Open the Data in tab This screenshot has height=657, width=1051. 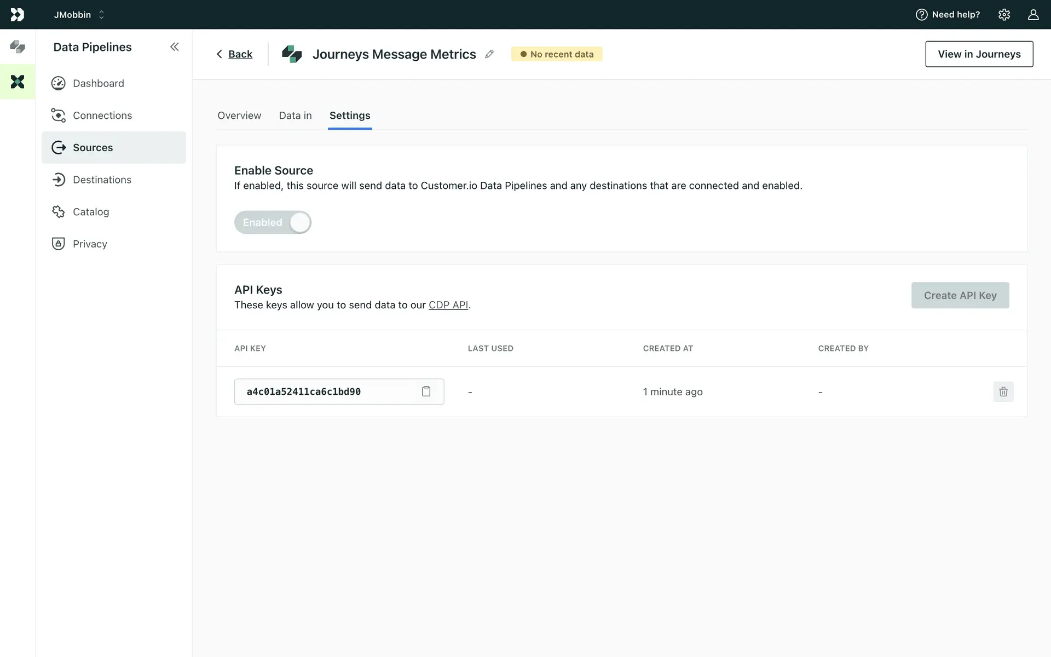[295, 116]
